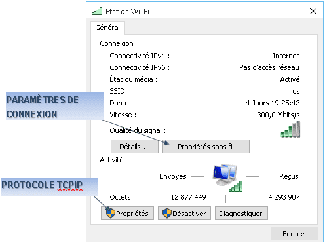Disable Wi-Fi with the Désactiver button
This screenshot has height=243, width=325.
pyautogui.click(x=184, y=214)
